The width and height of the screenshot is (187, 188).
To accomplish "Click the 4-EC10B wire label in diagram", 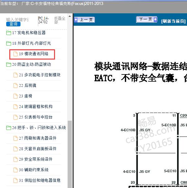I will click(x=128, y=130).
